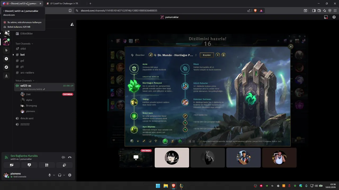The image size is (339, 190).
Task: Open the Brave Shields lion icon
Action: click(x=255, y=11)
